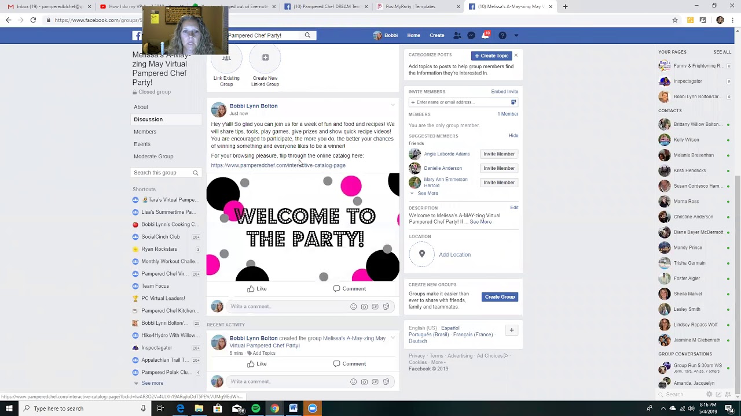Expand See more under Shortcuts
This screenshot has height=416, width=741.
(x=152, y=383)
